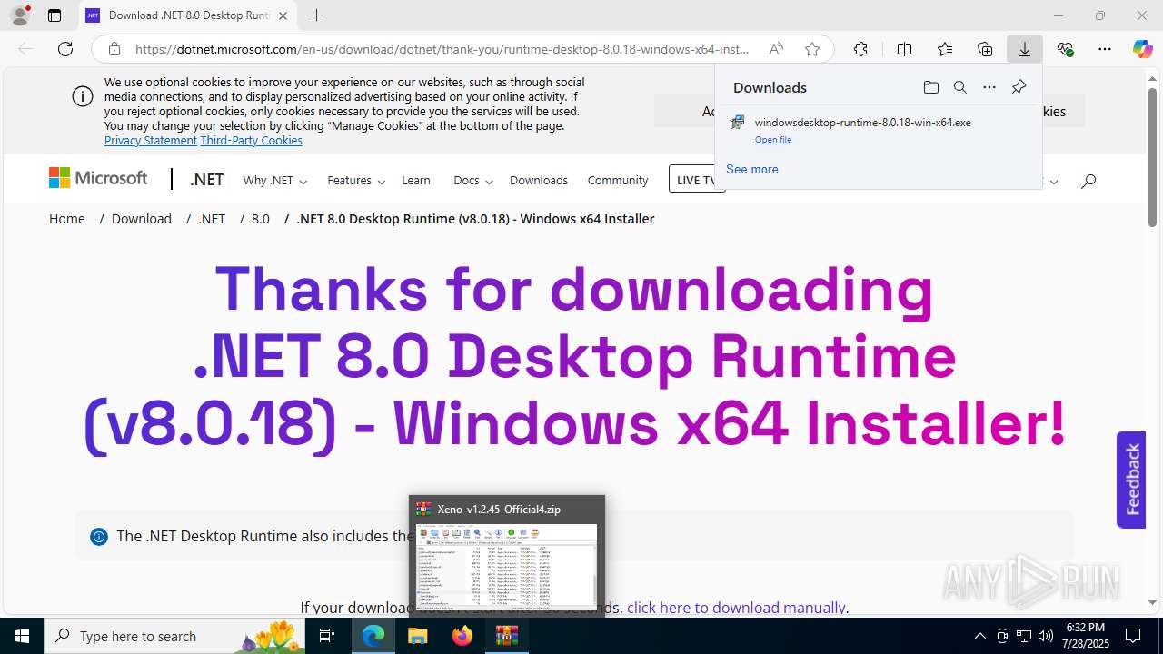Expand the Features dropdown menu
This screenshot has height=654, width=1163.
[x=356, y=180]
